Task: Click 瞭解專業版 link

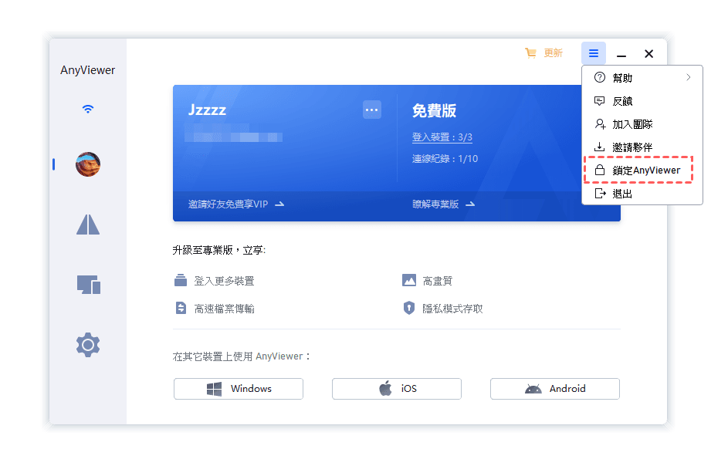Action: [435, 204]
